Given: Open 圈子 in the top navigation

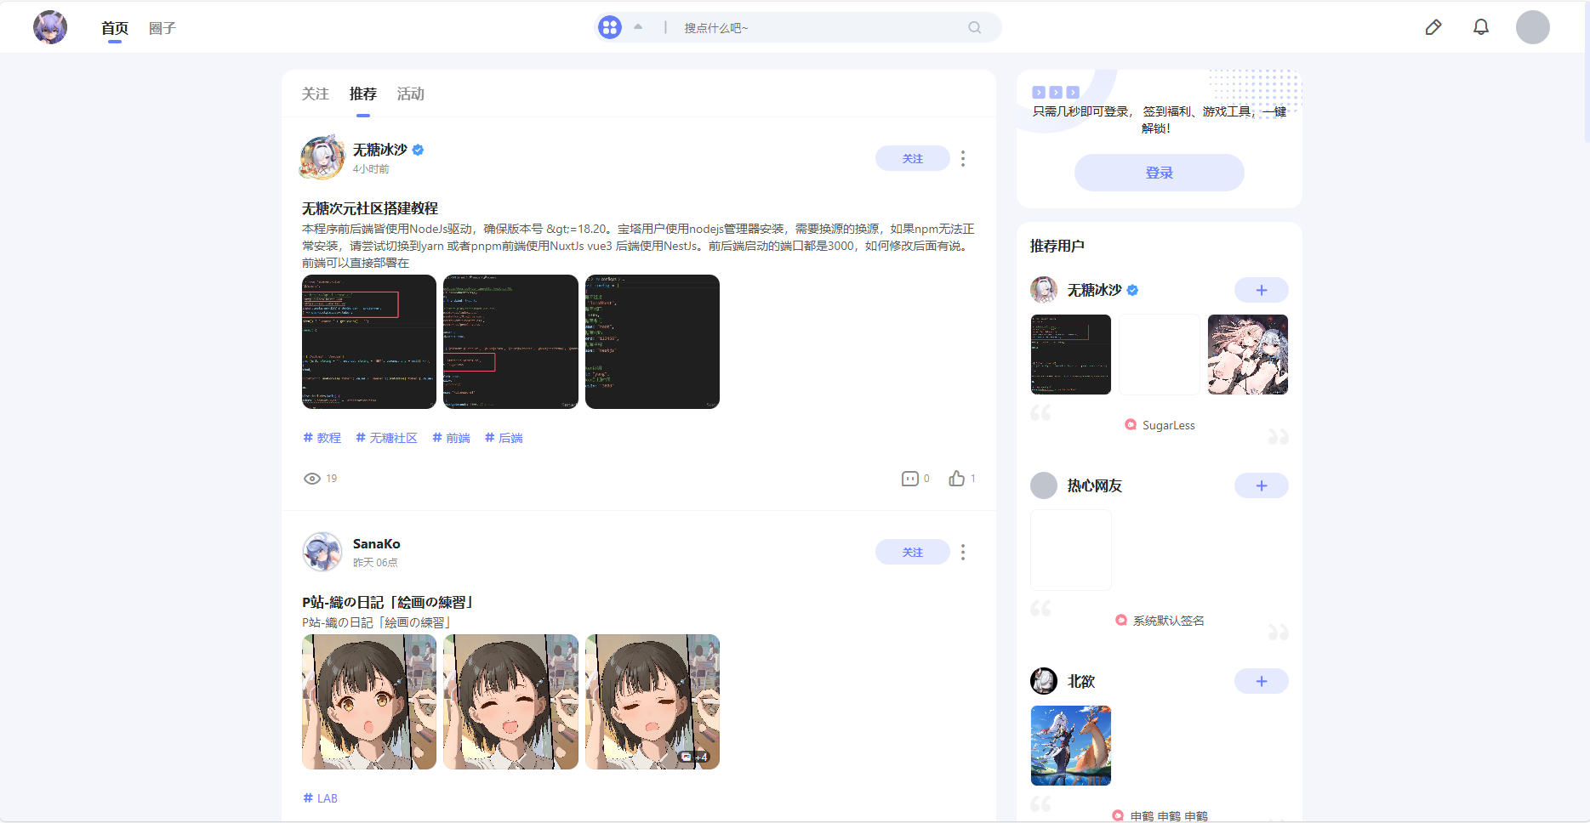Looking at the screenshot, I should pos(162,28).
